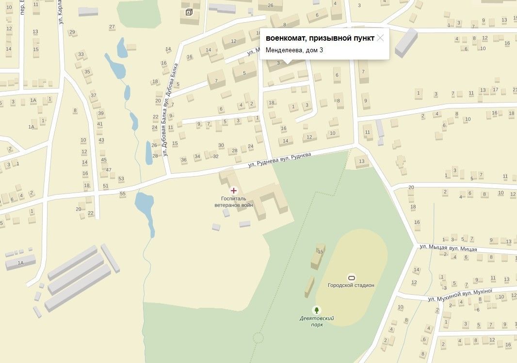
Task: Open the Девятовский парк label
Action: [317, 321]
